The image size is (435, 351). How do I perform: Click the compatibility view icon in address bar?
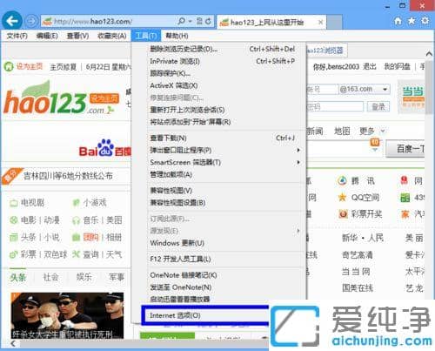199,21
